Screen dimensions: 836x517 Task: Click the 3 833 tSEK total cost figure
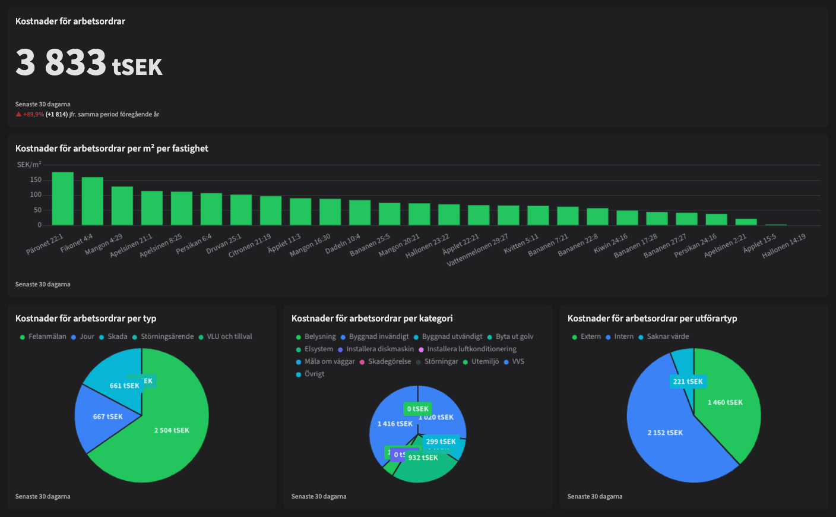pyautogui.click(x=89, y=63)
